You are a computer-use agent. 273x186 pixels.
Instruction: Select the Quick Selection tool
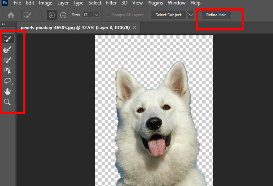[7, 39]
